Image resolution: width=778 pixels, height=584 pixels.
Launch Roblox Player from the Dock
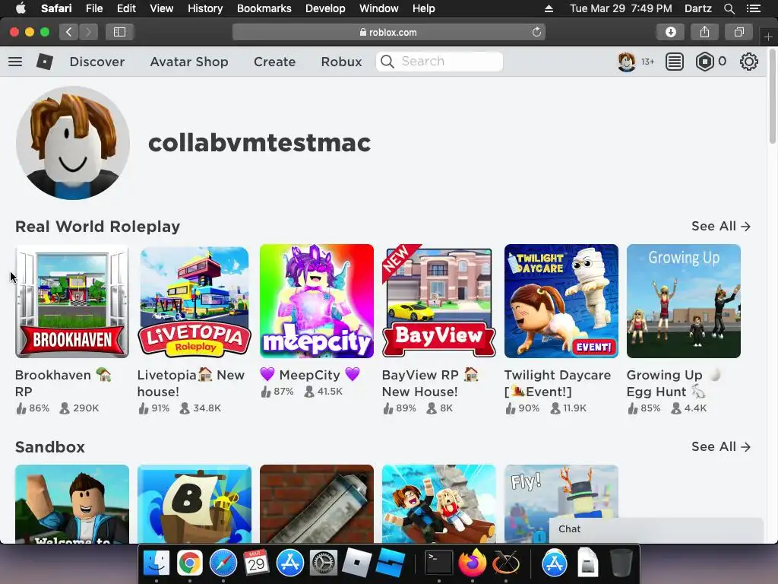[x=357, y=563]
